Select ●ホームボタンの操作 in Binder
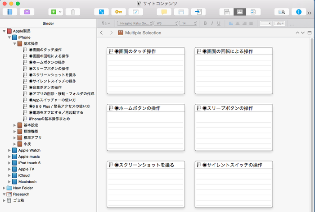The width and height of the screenshot is (315, 212). 47,62
